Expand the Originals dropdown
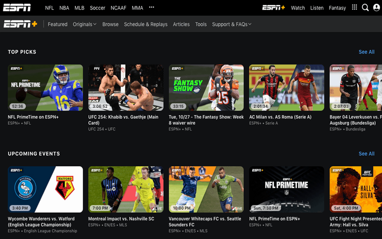The width and height of the screenshot is (382, 239). click(x=85, y=24)
